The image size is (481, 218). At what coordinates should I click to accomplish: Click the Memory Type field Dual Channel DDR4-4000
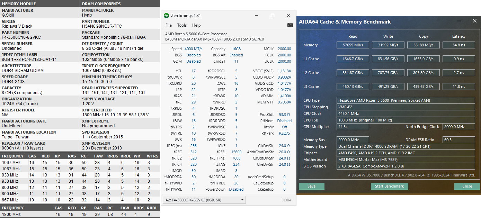pyautogui.click(x=406, y=146)
